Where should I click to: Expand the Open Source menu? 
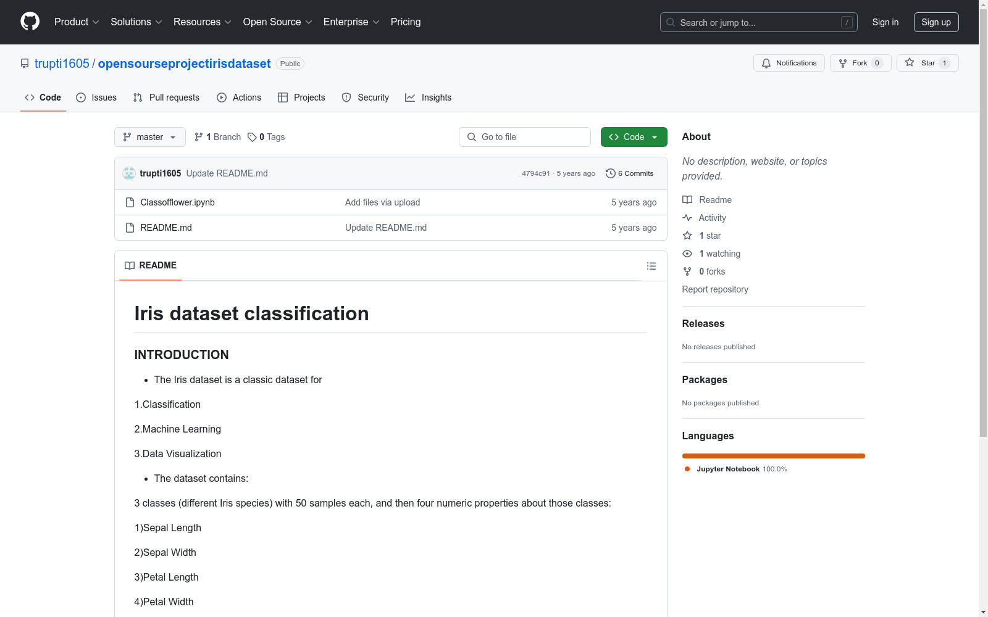point(278,22)
